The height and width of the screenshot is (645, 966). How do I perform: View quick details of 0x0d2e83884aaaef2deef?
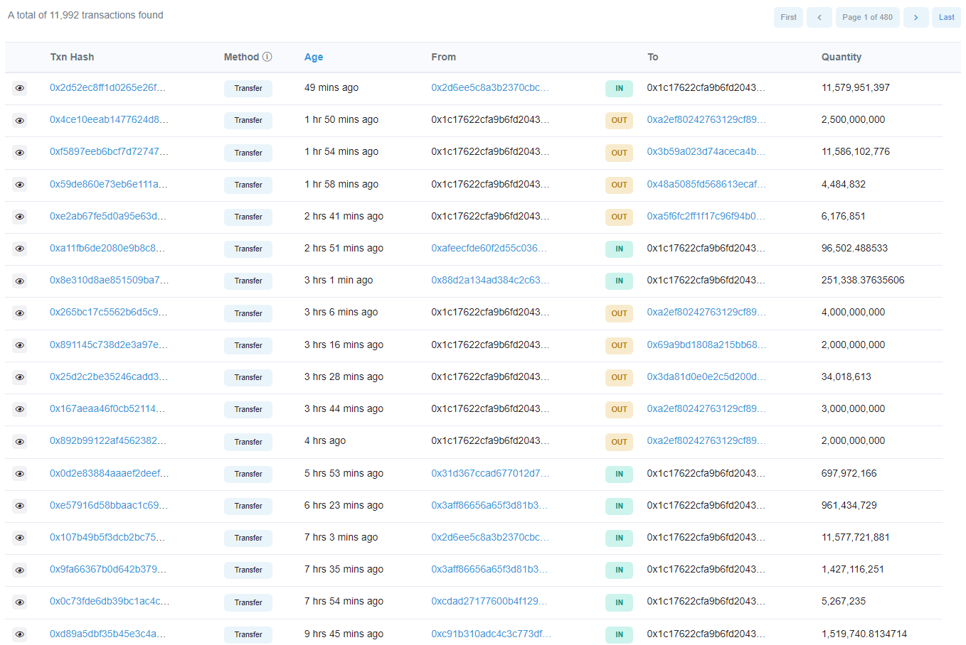coord(20,474)
